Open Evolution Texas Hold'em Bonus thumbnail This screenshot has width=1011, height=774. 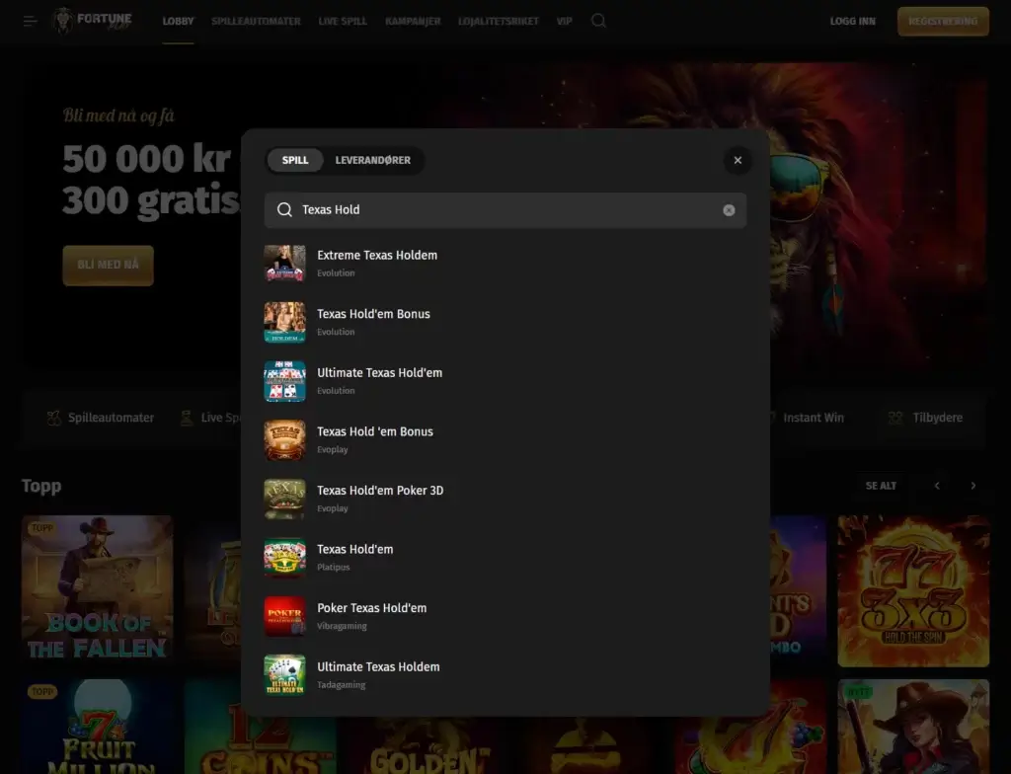[x=285, y=322]
